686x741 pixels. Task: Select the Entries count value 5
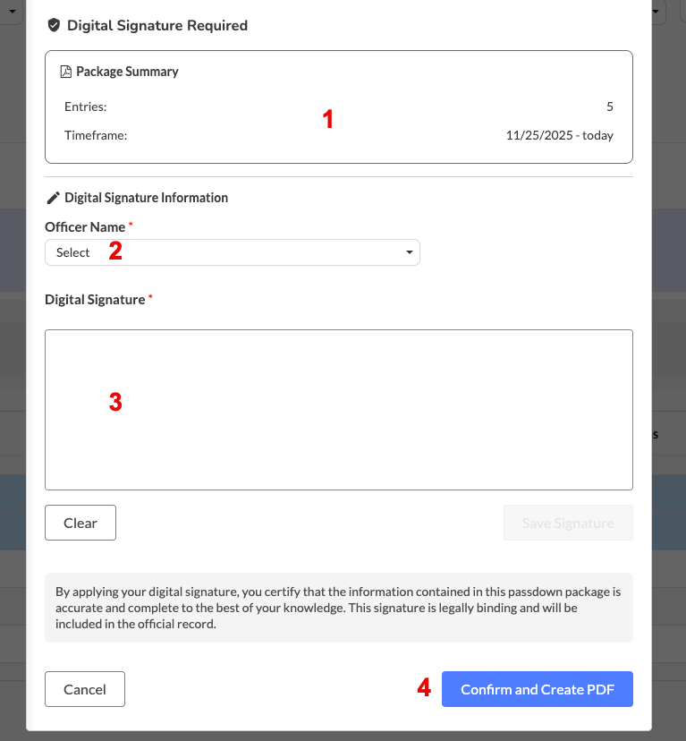tap(610, 106)
